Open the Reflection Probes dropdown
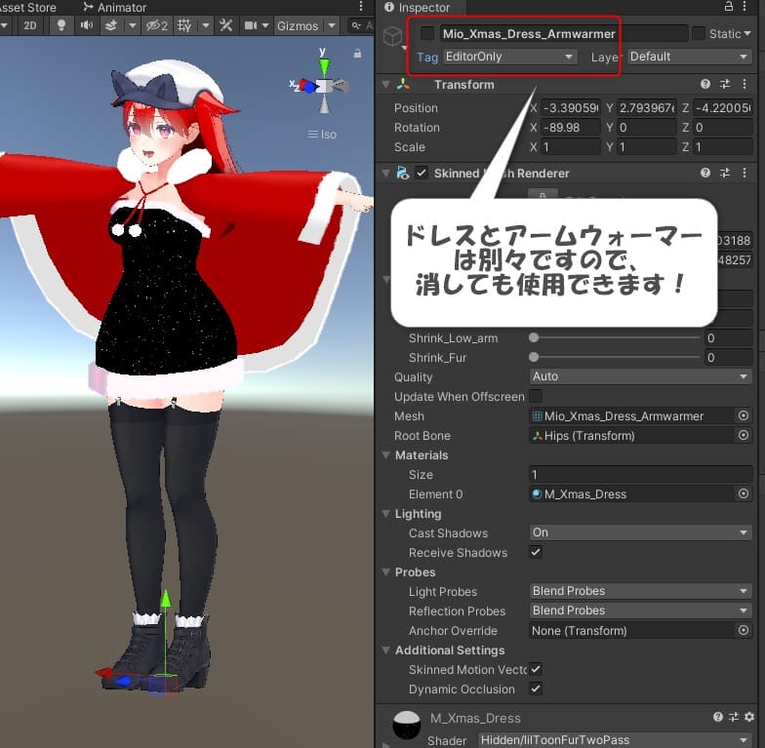 point(640,610)
